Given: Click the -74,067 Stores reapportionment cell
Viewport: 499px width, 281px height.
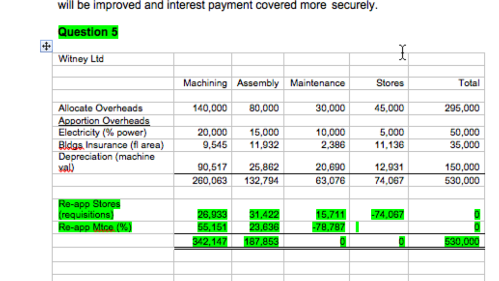Looking at the screenshot, I should (x=387, y=214).
